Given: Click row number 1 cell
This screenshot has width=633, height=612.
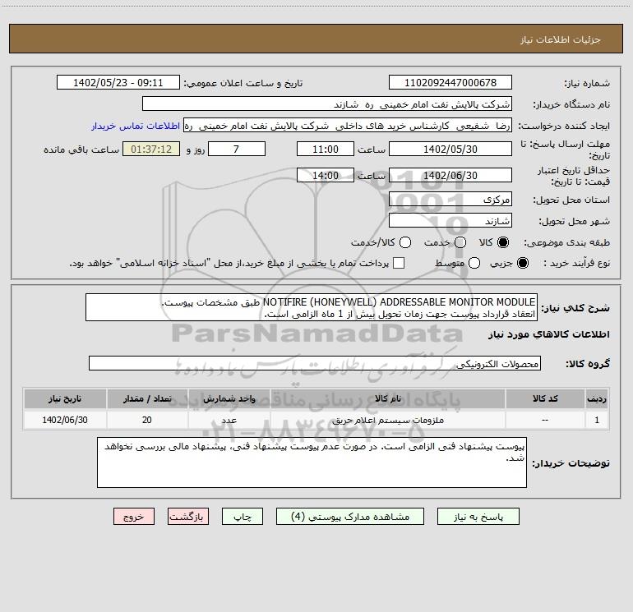Looking at the screenshot, I should 597,421.
